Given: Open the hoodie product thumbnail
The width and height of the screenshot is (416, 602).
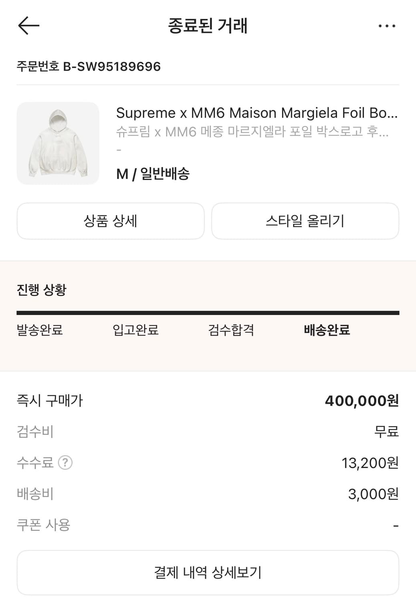Looking at the screenshot, I should (x=58, y=143).
